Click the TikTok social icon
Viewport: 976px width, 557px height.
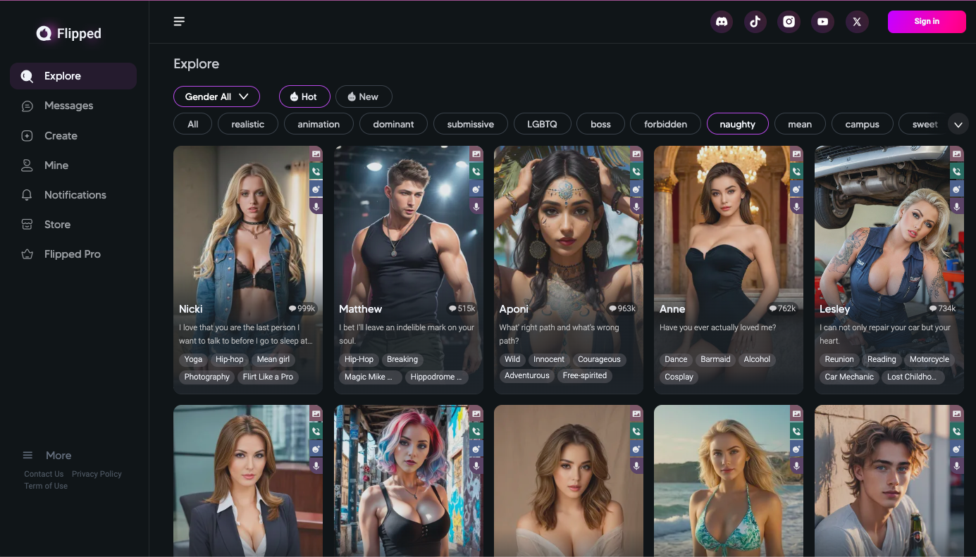(755, 22)
